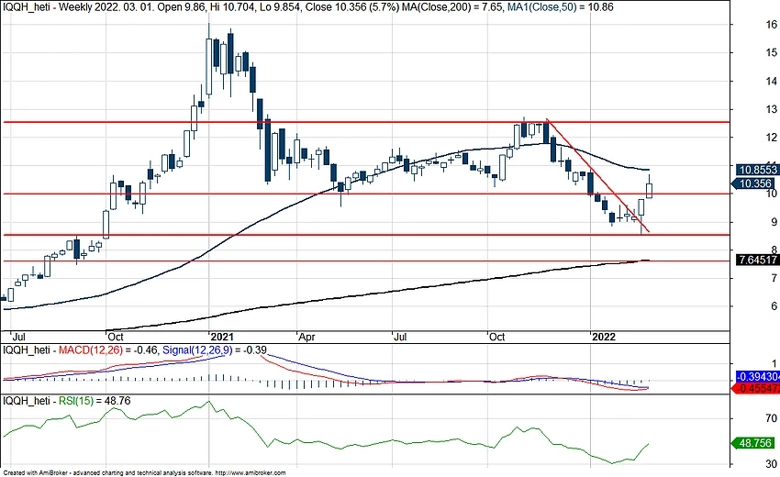
Task: Click the 70 level on the RSI axis
Action: point(747,416)
